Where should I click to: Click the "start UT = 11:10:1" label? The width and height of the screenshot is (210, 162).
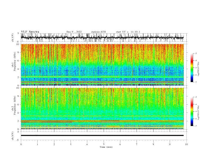click(128, 32)
